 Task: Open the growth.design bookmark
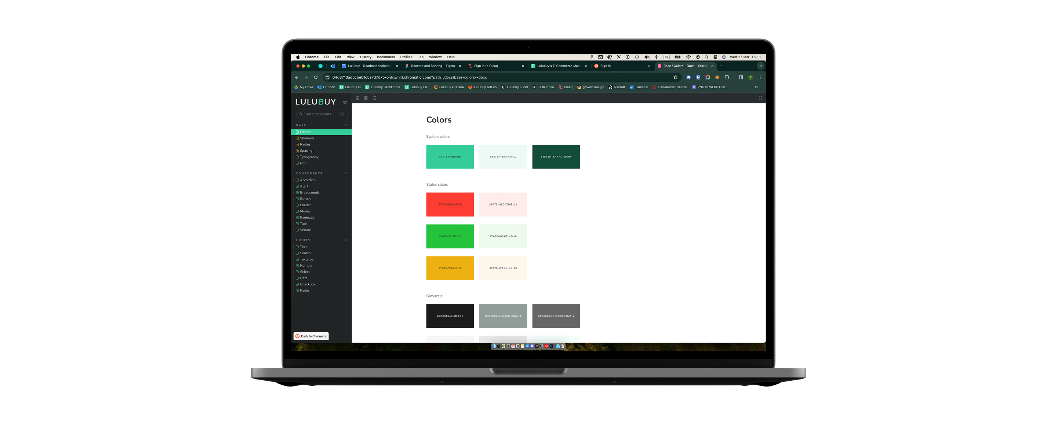coord(591,87)
